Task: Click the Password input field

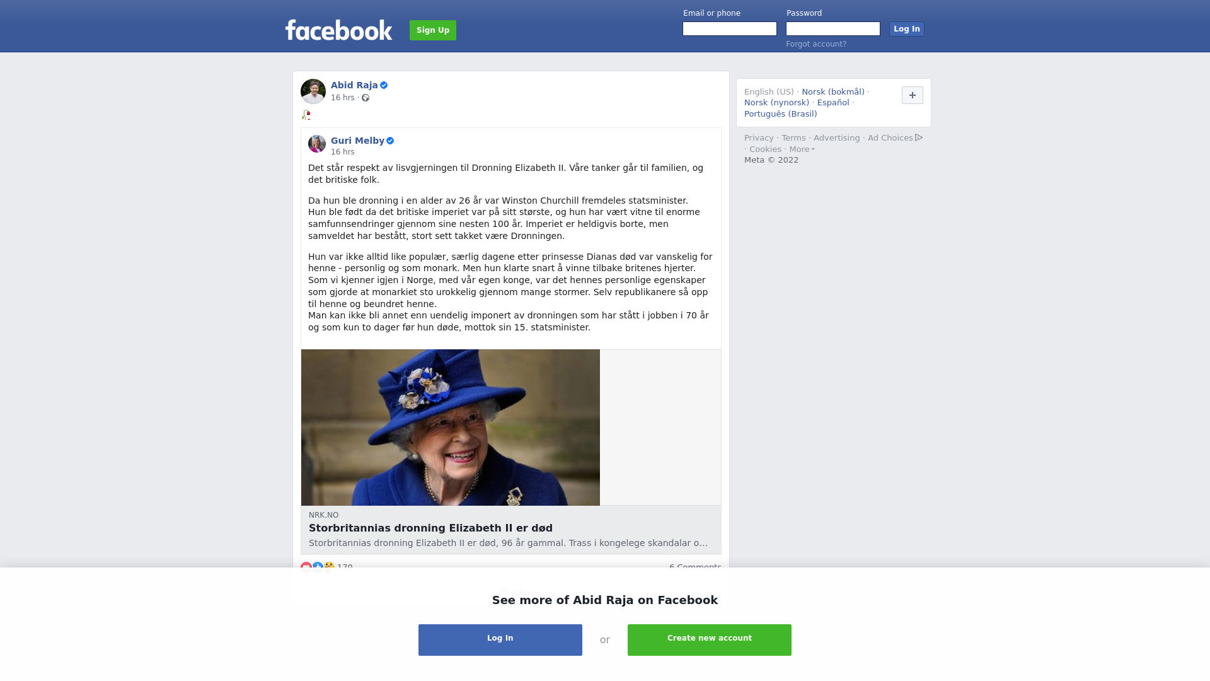Action: click(x=833, y=29)
